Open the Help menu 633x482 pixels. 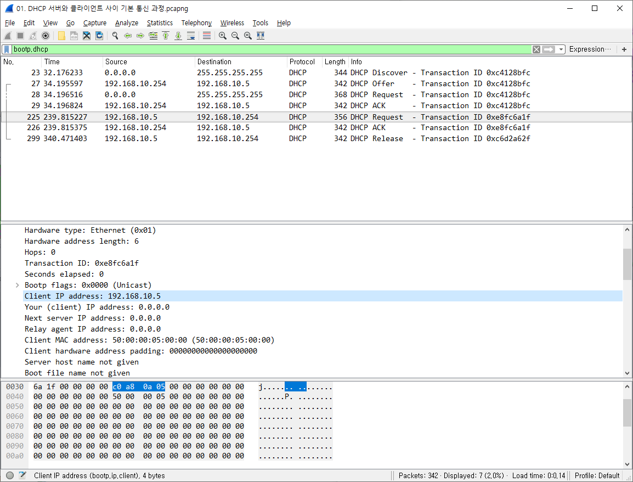[x=284, y=23]
